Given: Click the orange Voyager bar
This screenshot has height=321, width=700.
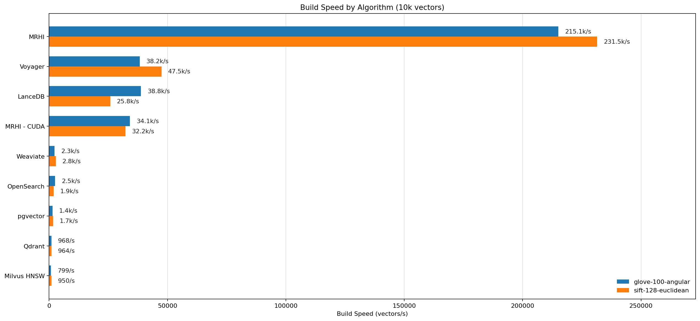Looking at the screenshot, I should point(105,72).
